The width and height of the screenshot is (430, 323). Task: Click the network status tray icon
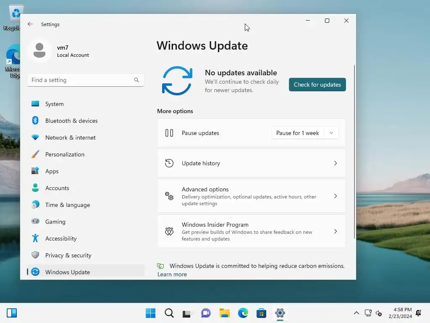368,313
